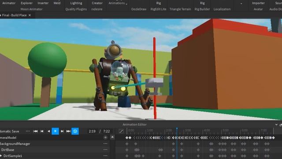Open the Animator plugin

[x=9, y=3]
